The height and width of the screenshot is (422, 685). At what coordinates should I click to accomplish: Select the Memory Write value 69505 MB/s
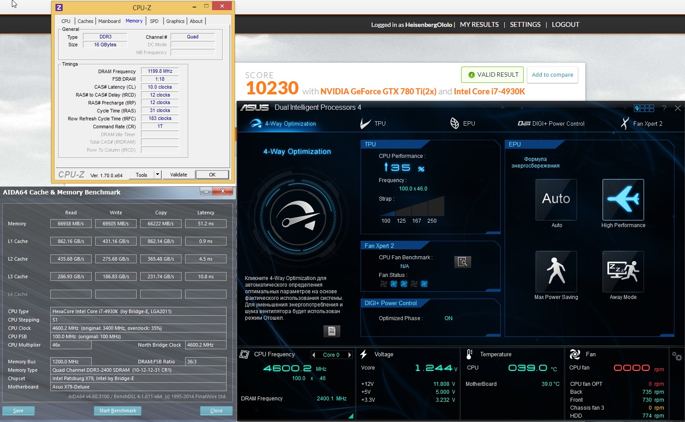pyautogui.click(x=115, y=224)
